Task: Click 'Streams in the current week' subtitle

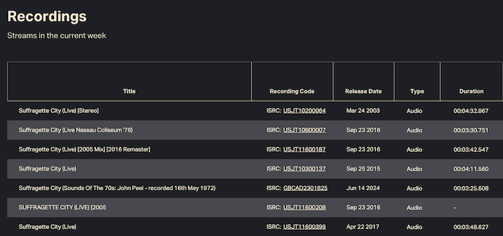Action: point(57,36)
